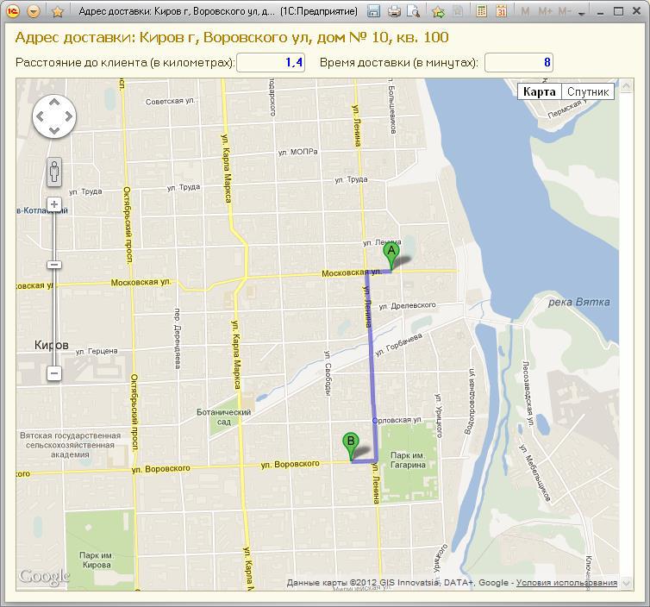Click the map zoom slider handle
This screenshot has width=650, height=607.
click(x=54, y=265)
